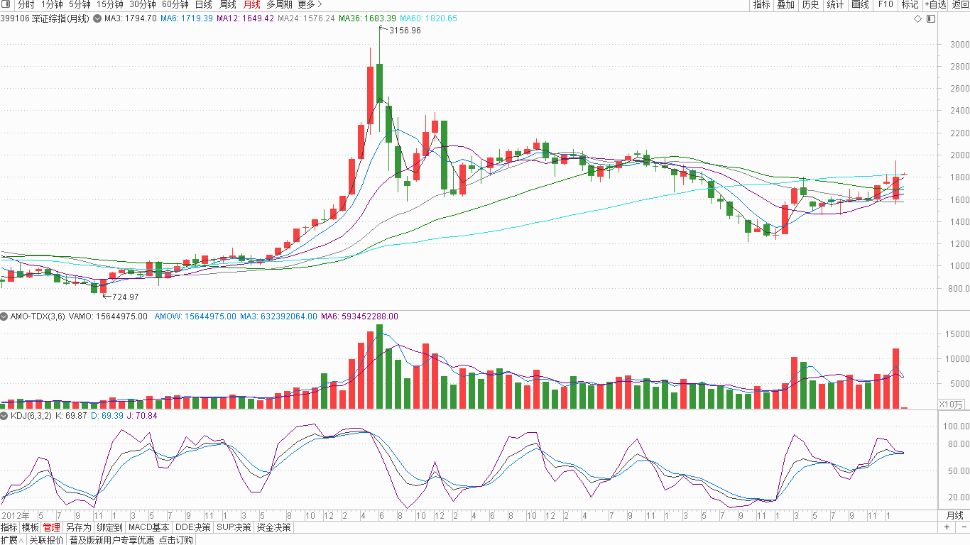
Task: Click the 普及版新用户专享优惠 点击订购 link
Action: pyautogui.click(x=131, y=540)
